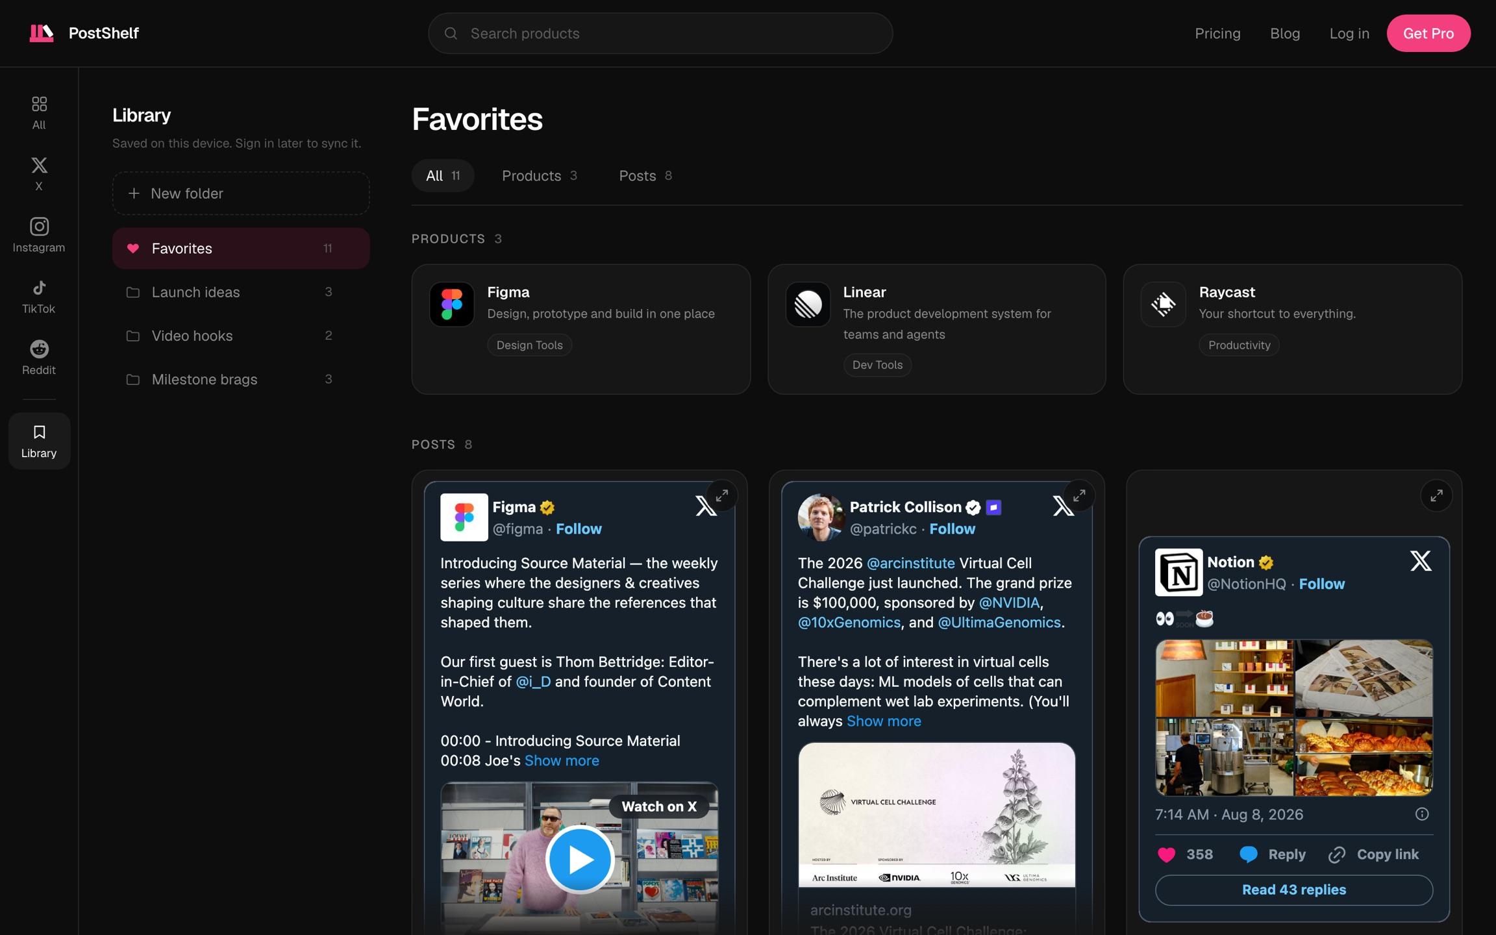Viewport: 1496px width, 935px height.
Task: Click the Productivity tag
Action: tap(1239, 345)
